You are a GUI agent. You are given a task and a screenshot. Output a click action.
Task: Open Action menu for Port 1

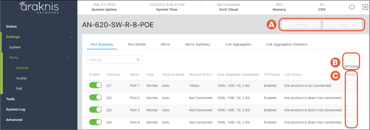click(x=351, y=85)
